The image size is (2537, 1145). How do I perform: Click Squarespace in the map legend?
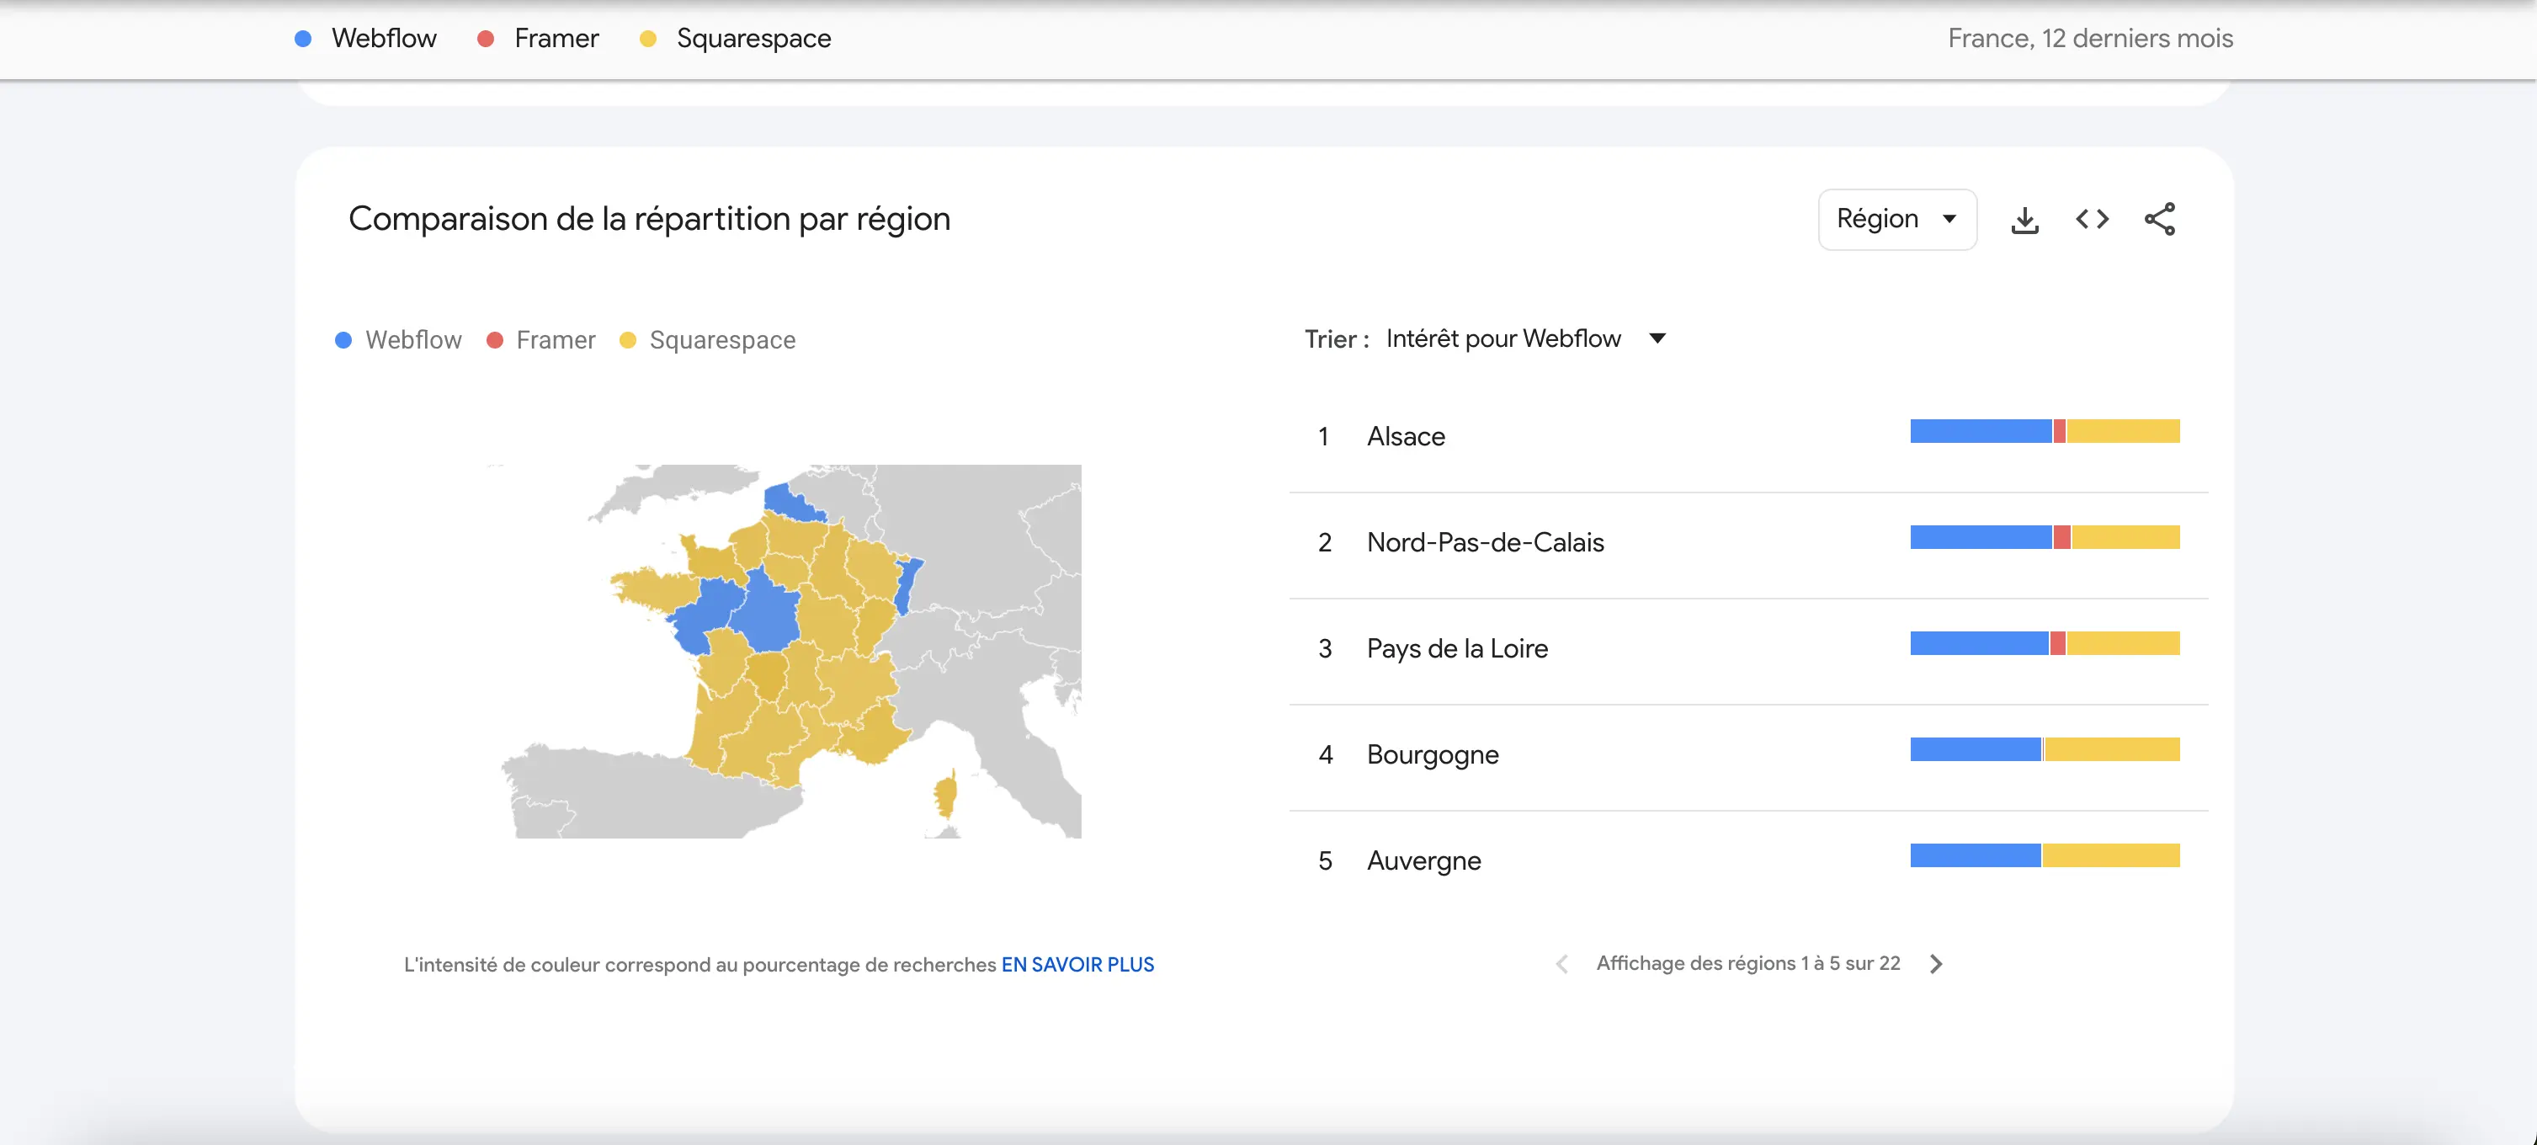pos(707,340)
